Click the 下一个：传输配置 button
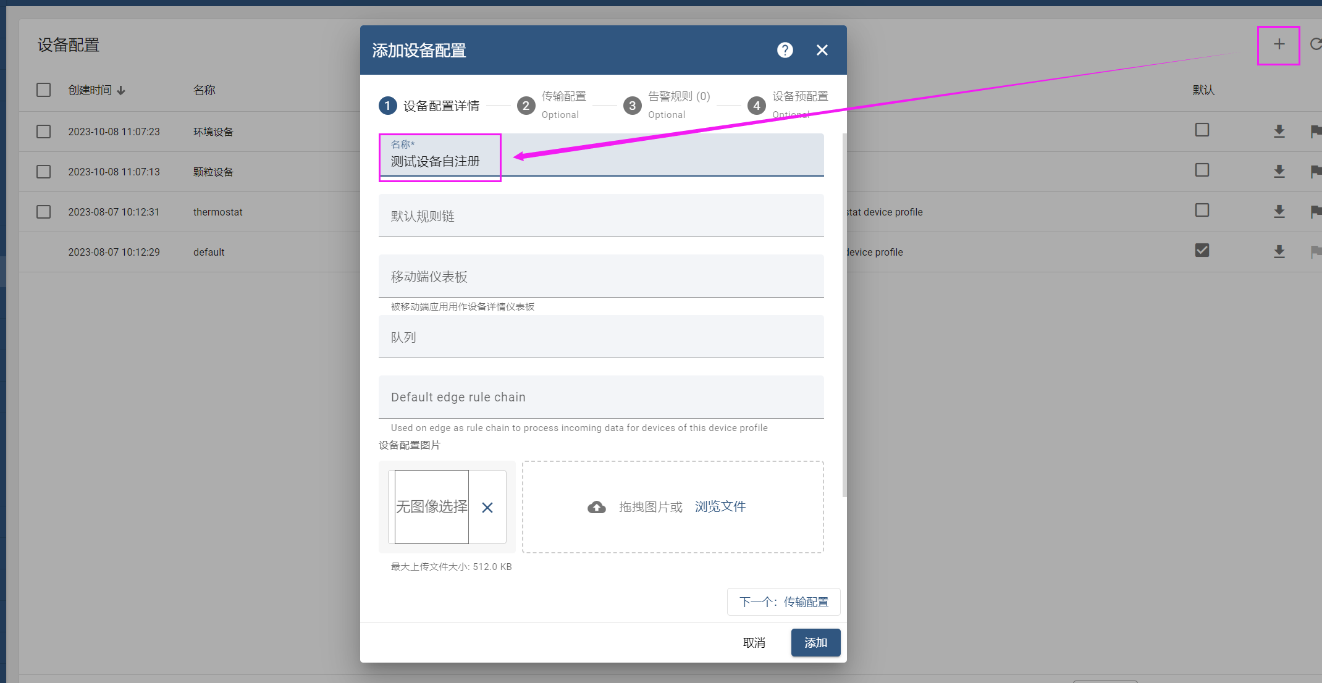The image size is (1322, 683). tap(783, 601)
